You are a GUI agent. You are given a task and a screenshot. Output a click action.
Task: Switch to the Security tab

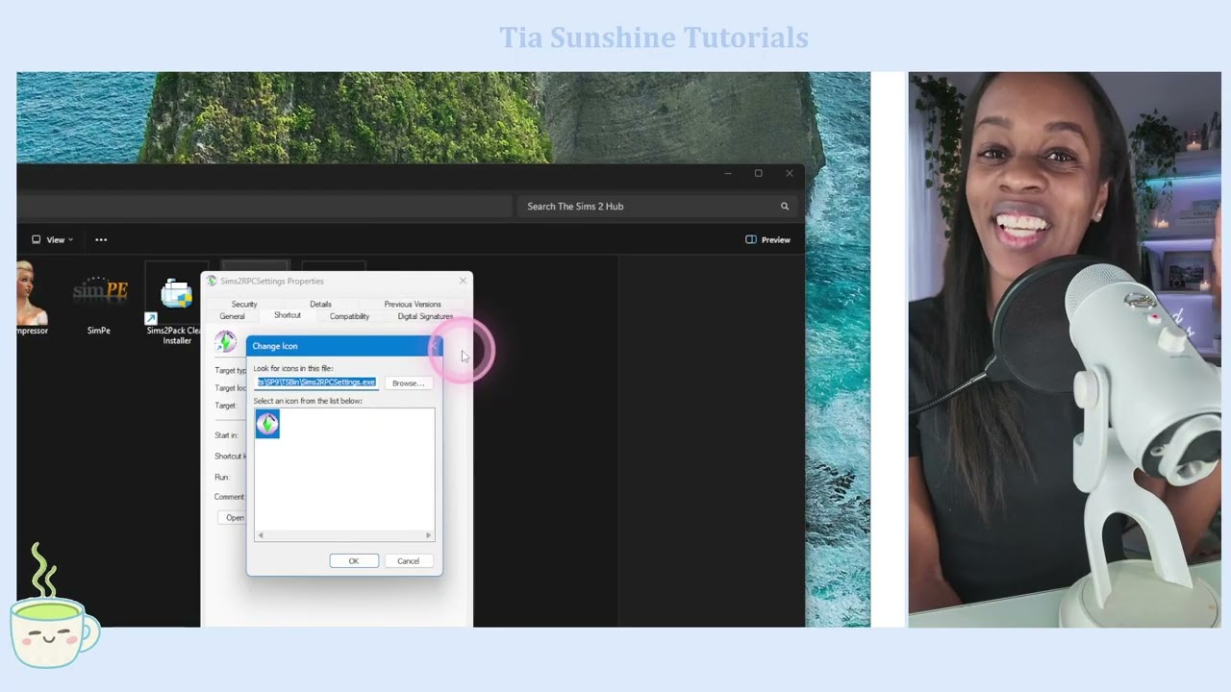[x=244, y=305]
